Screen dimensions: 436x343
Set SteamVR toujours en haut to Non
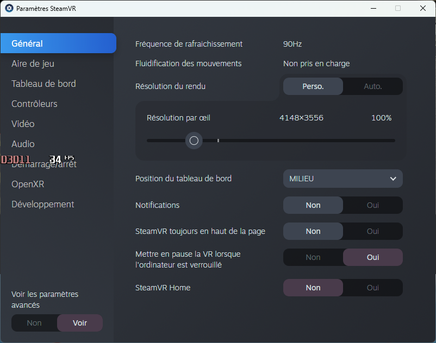pos(313,231)
